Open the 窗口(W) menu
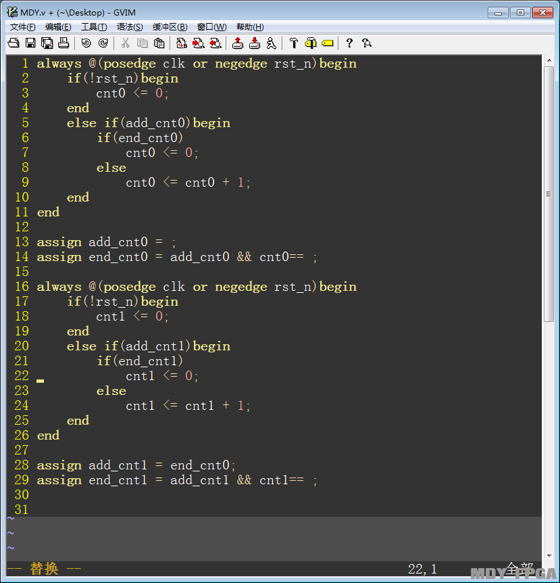 [211, 27]
